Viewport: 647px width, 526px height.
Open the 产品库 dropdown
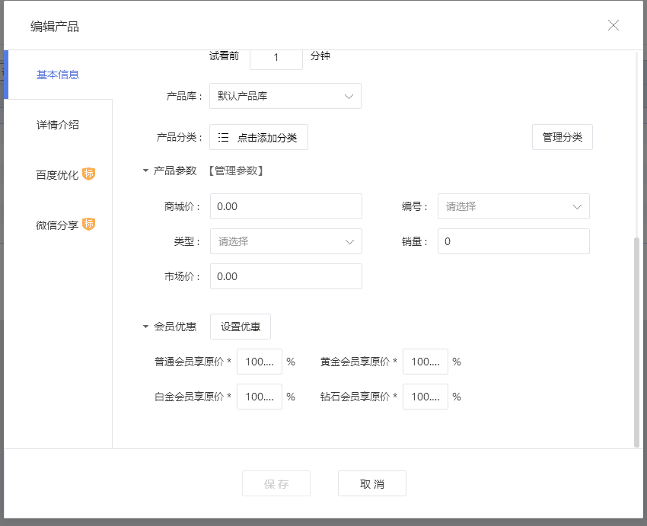coord(285,96)
